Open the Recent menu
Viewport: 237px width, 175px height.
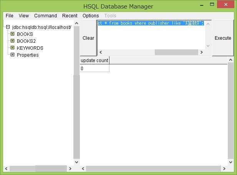coord(70,16)
